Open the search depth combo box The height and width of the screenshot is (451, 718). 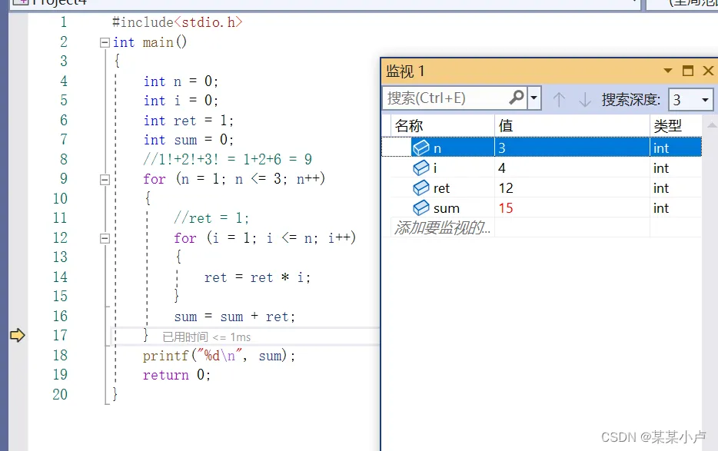tap(690, 99)
